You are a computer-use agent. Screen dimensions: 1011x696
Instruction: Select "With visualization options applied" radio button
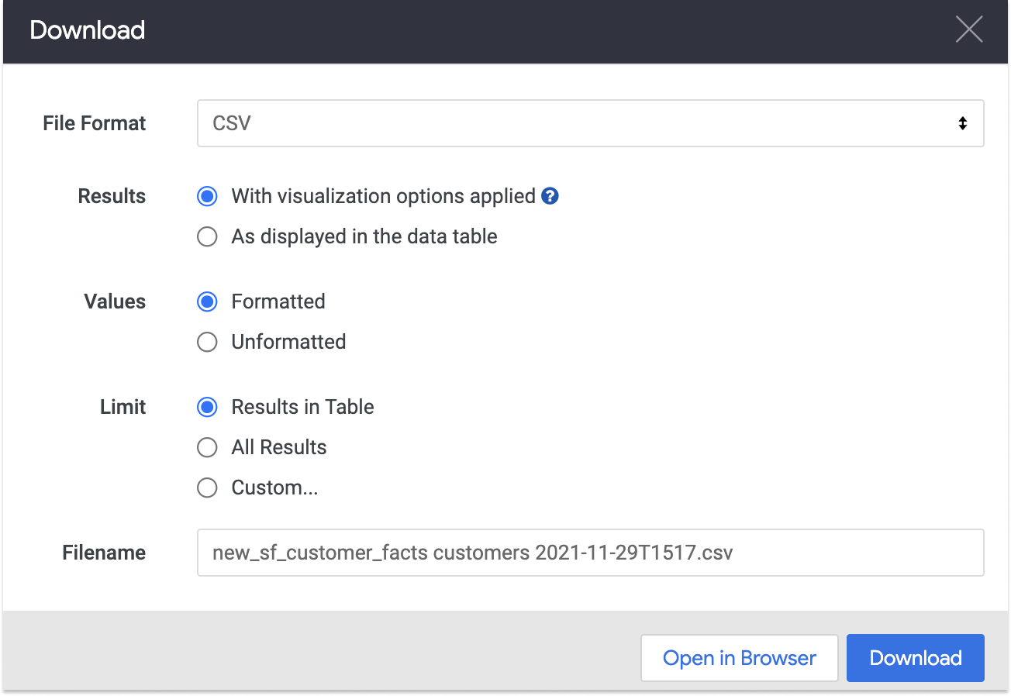tap(207, 197)
